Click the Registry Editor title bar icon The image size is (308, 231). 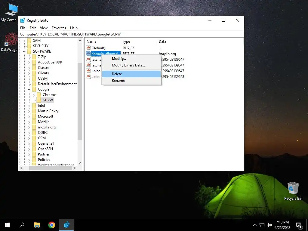tap(23, 20)
